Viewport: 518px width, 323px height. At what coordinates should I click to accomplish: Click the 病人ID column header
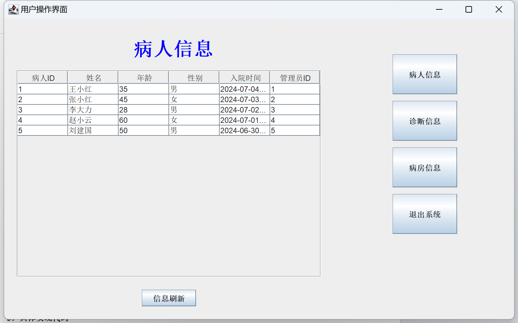(42, 78)
